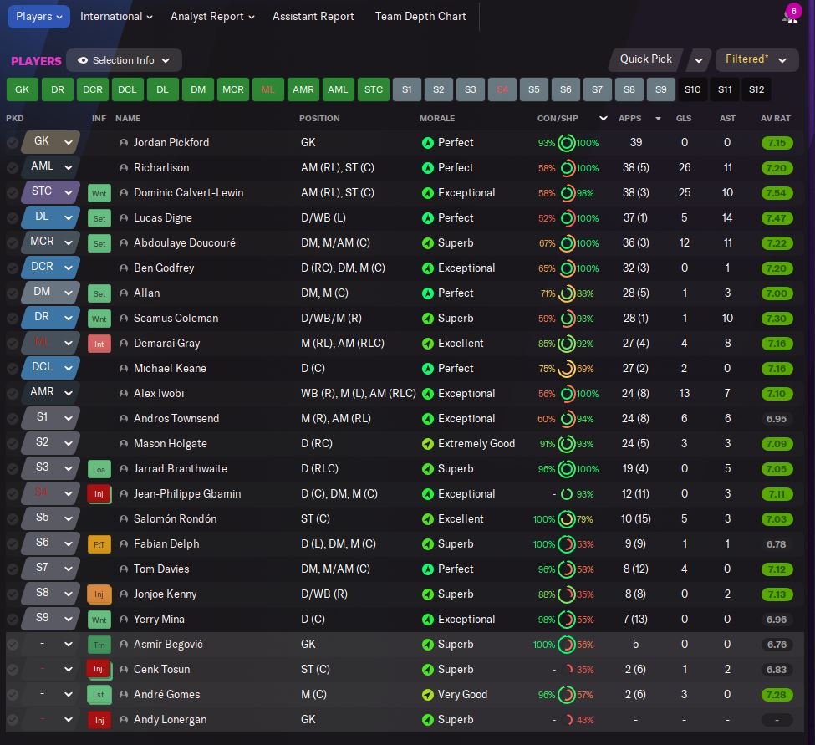This screenshot has width=815, height=745.
Task: Open the Players menu
Action: 38,17
